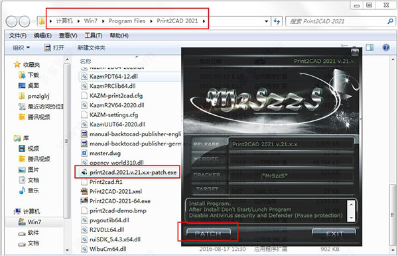Open the 组织 dropdown in toolbar
This screenshot has height=256, width=398.
pyautogui.click(x=21, y=48)
